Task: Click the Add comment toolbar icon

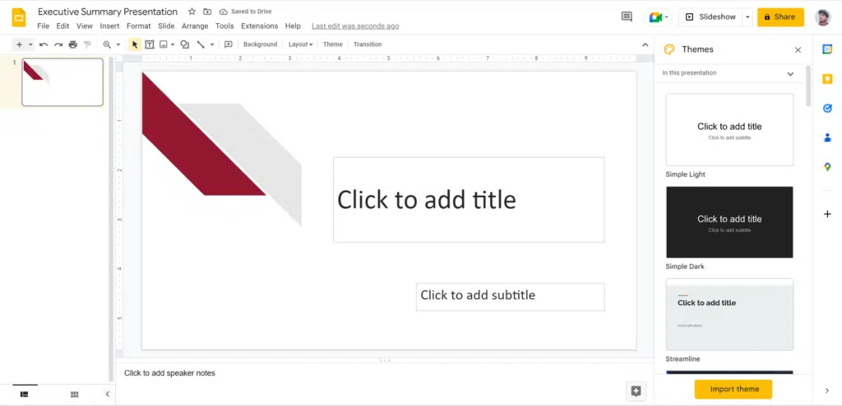Action: 229,44
